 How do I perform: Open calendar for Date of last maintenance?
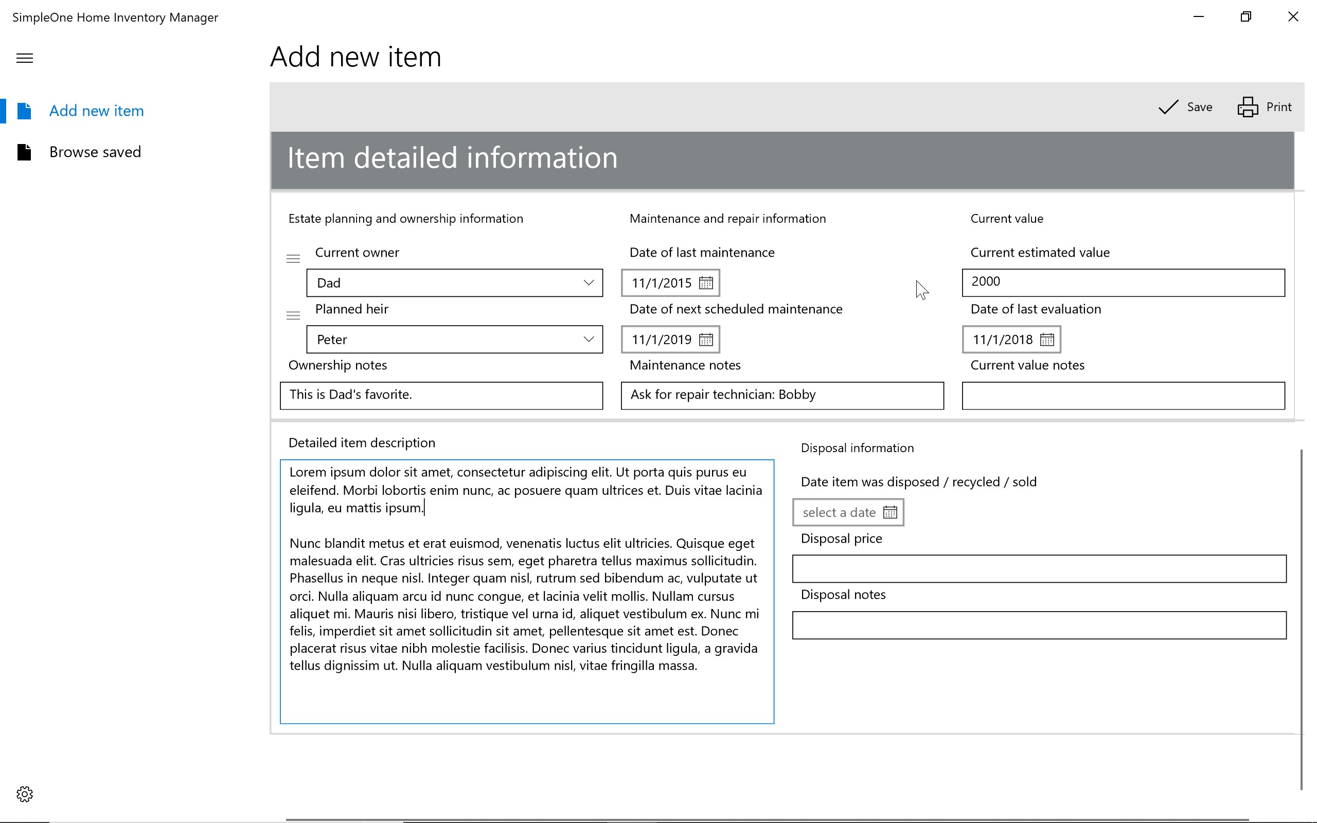pos(706,283)
